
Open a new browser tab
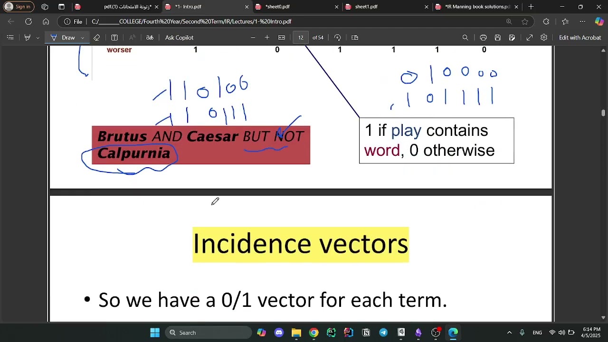point(531,7)
